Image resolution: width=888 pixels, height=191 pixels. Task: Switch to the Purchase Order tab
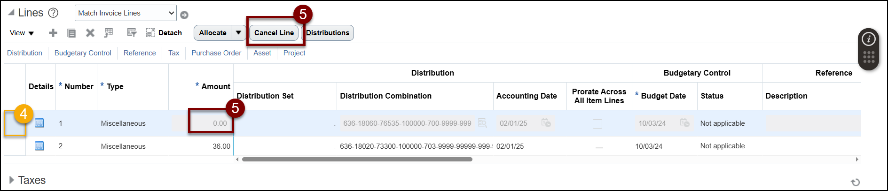click(x=216, y=53)
